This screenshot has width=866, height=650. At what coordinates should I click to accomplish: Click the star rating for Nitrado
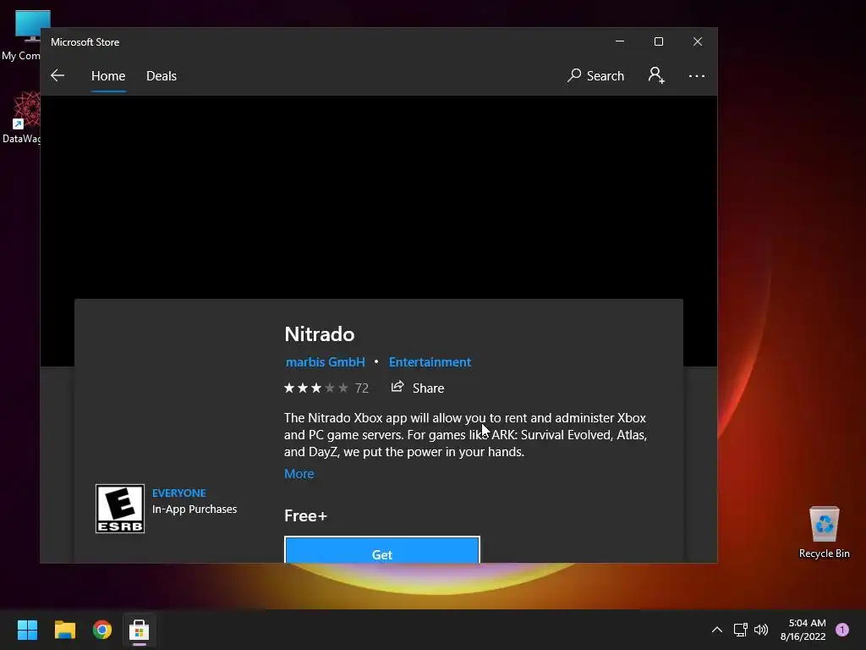316,388
